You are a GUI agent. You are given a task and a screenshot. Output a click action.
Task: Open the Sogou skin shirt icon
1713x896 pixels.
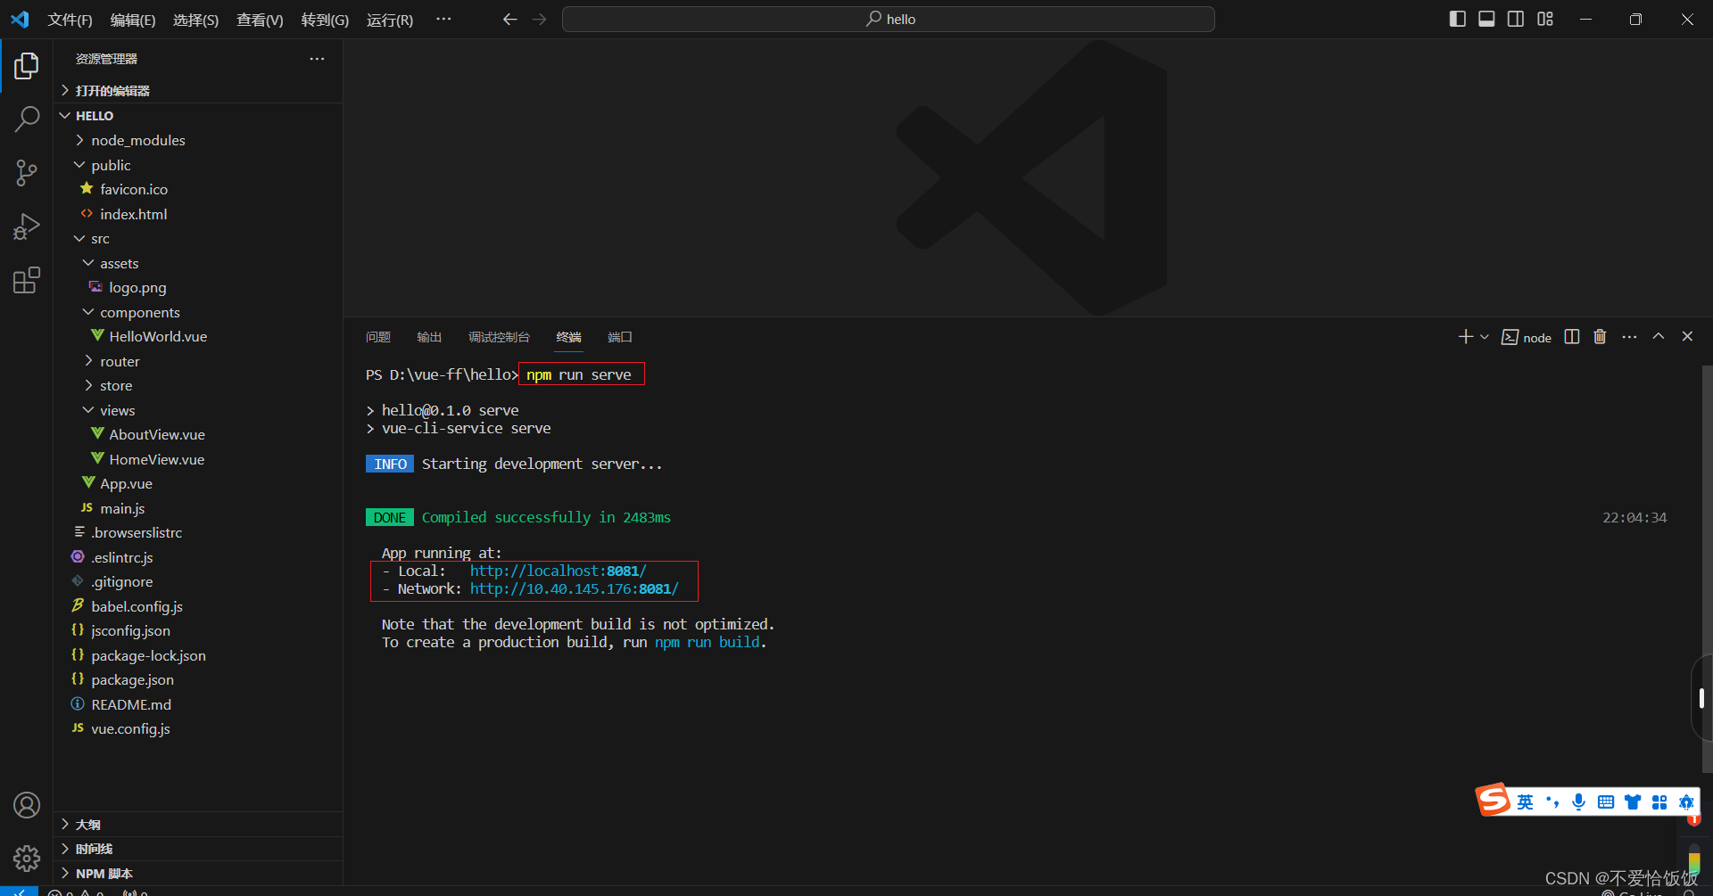click(x=1633, y=801)
